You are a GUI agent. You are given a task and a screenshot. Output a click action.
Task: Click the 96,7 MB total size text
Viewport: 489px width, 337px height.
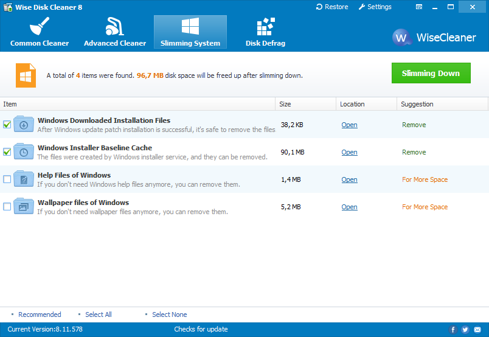click(x=150, y=75)
